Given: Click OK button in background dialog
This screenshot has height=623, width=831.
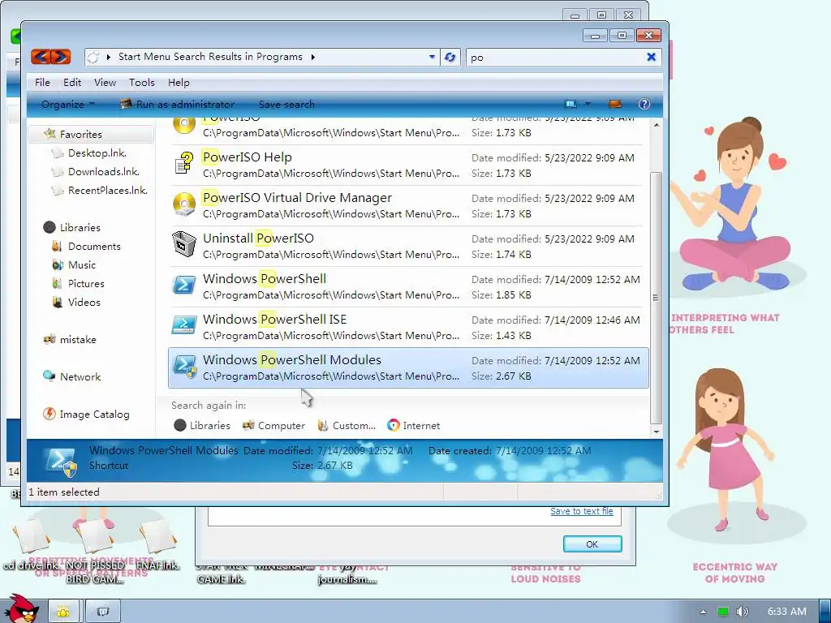Looking at the screenshot, I should click(x=592, y=544).
